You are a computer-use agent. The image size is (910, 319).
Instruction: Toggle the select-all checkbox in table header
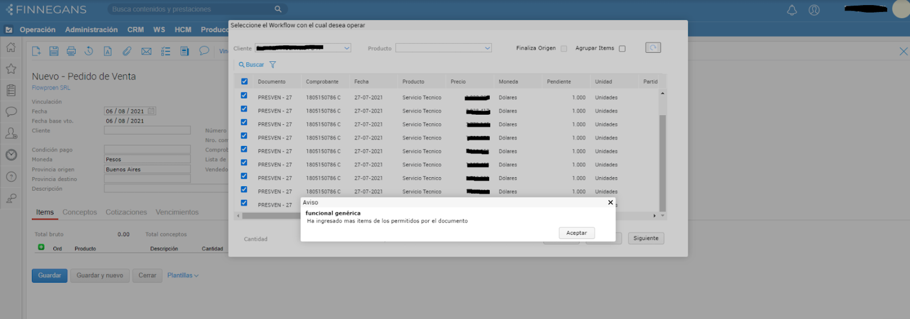coord(244,81)
